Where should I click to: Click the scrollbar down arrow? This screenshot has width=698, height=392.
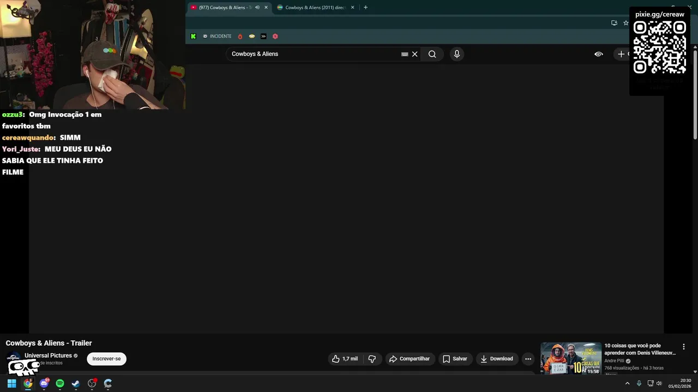point(695,371)
